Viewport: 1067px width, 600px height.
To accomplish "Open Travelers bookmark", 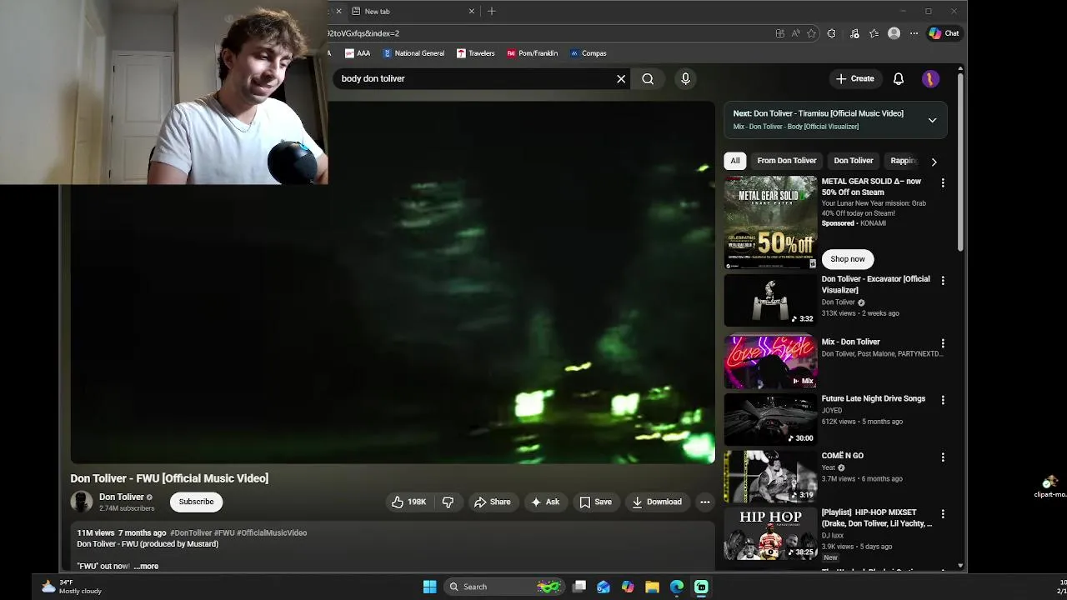I will [475, 53].
